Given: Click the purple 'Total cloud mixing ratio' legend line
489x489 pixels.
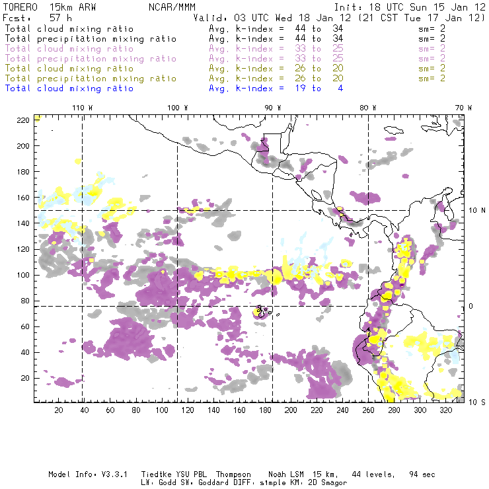Looking at the screenshot, I should pyautogui.click(x=69, y=49).
